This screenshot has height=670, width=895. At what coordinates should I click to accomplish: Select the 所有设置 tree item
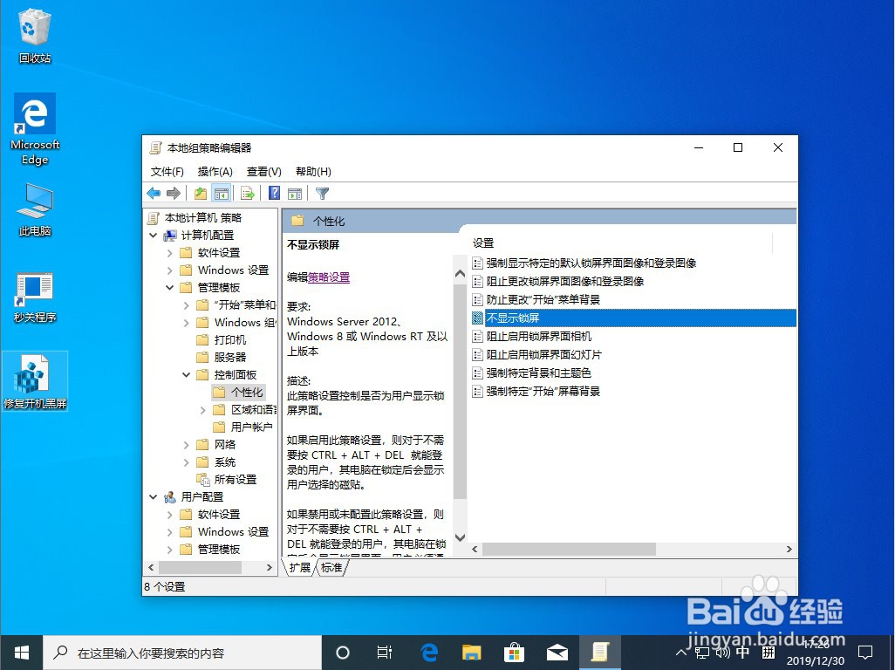[x=227, y=480]
